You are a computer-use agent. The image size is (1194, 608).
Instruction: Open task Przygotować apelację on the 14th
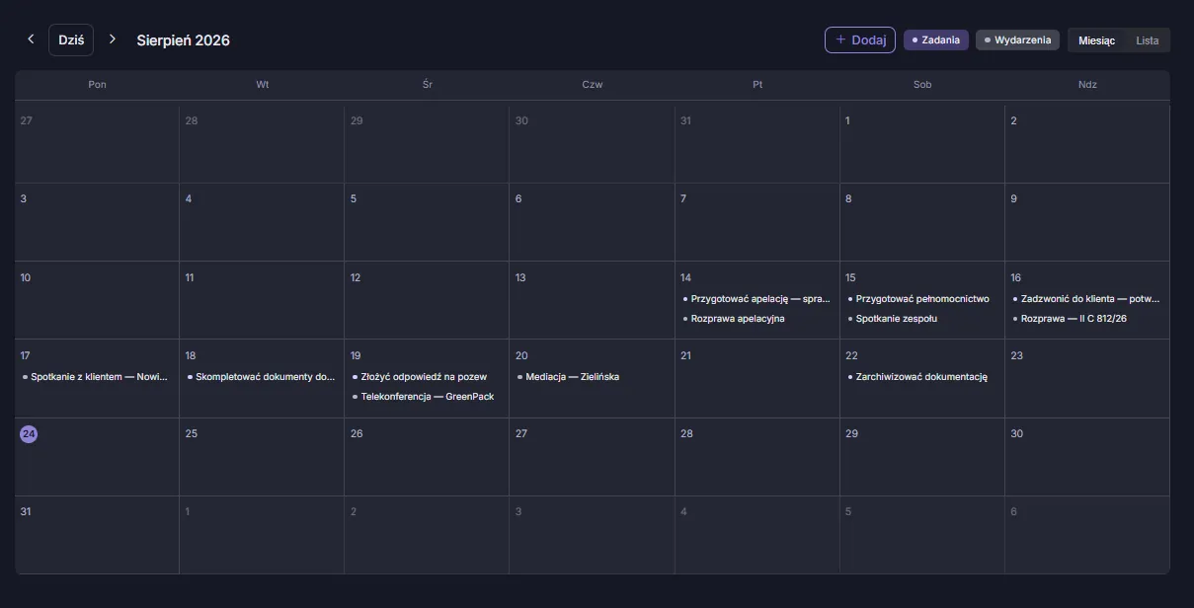coord(756,298)
